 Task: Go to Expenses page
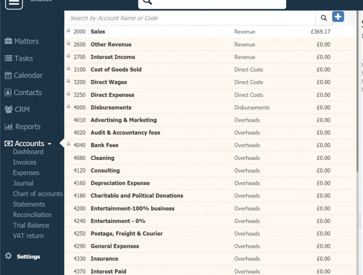26,173
